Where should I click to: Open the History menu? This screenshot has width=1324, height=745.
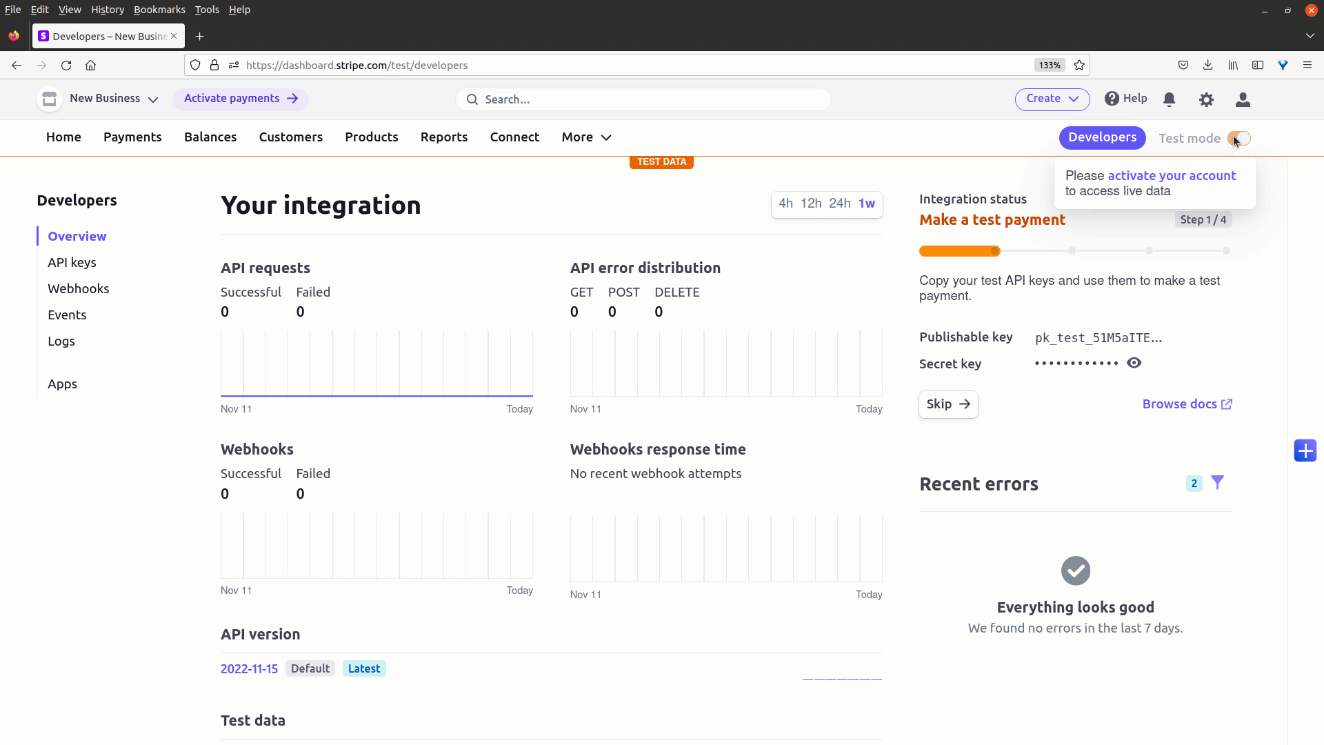[x=108, y=10]
